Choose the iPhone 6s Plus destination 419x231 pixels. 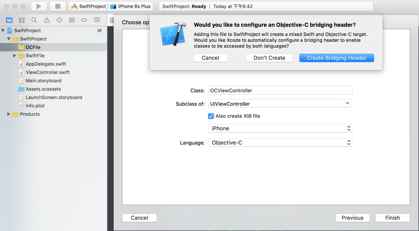point(130,6)
